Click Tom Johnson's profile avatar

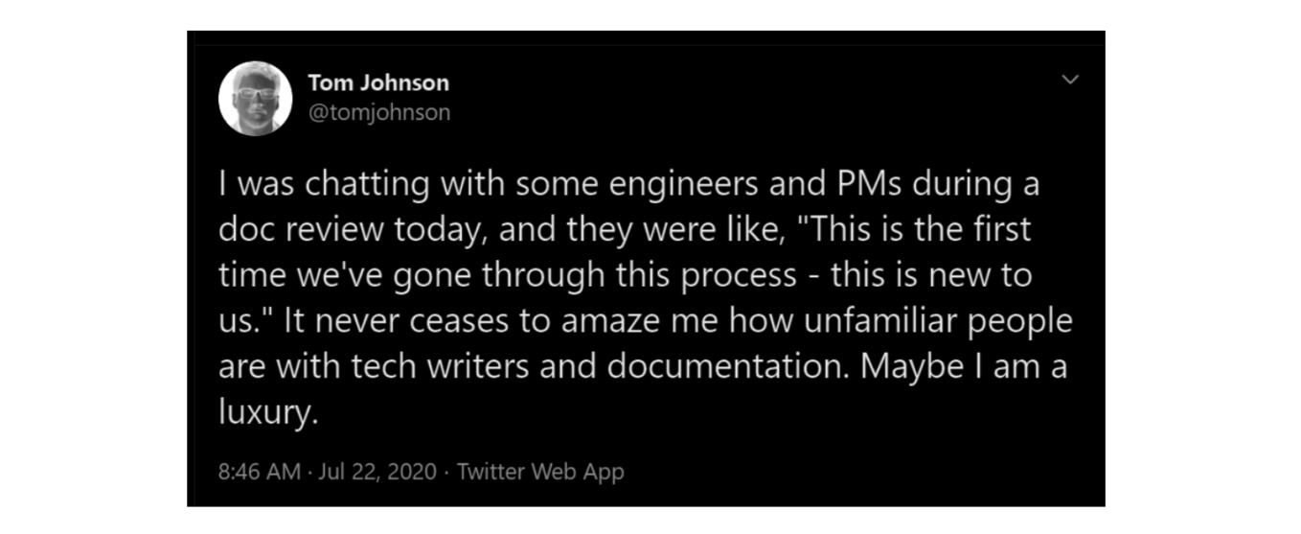tap(255, 99)
